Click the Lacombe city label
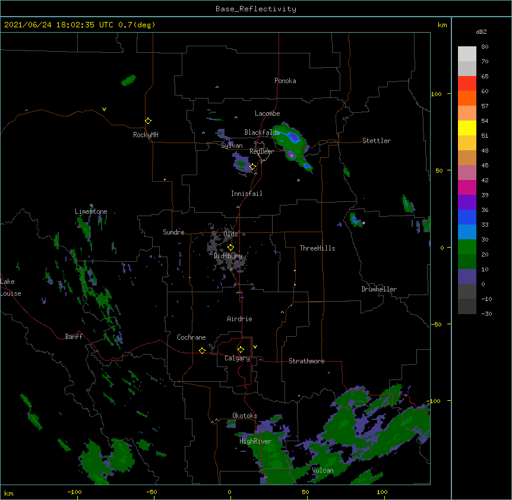512x500 pixels. (x=267, y=113)
